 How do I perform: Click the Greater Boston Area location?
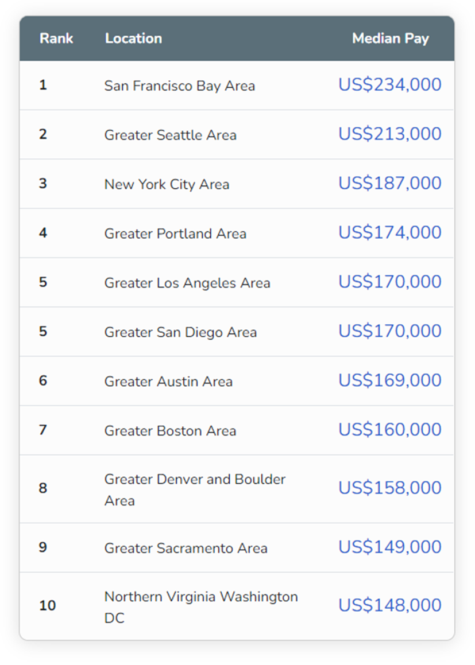pos(170,431)
